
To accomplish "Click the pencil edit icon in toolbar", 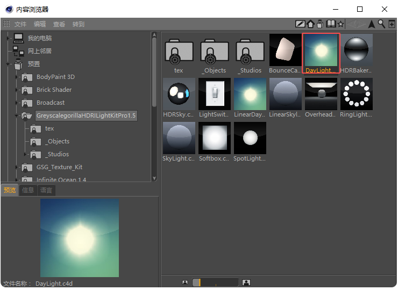I will (x=301, y=24).
